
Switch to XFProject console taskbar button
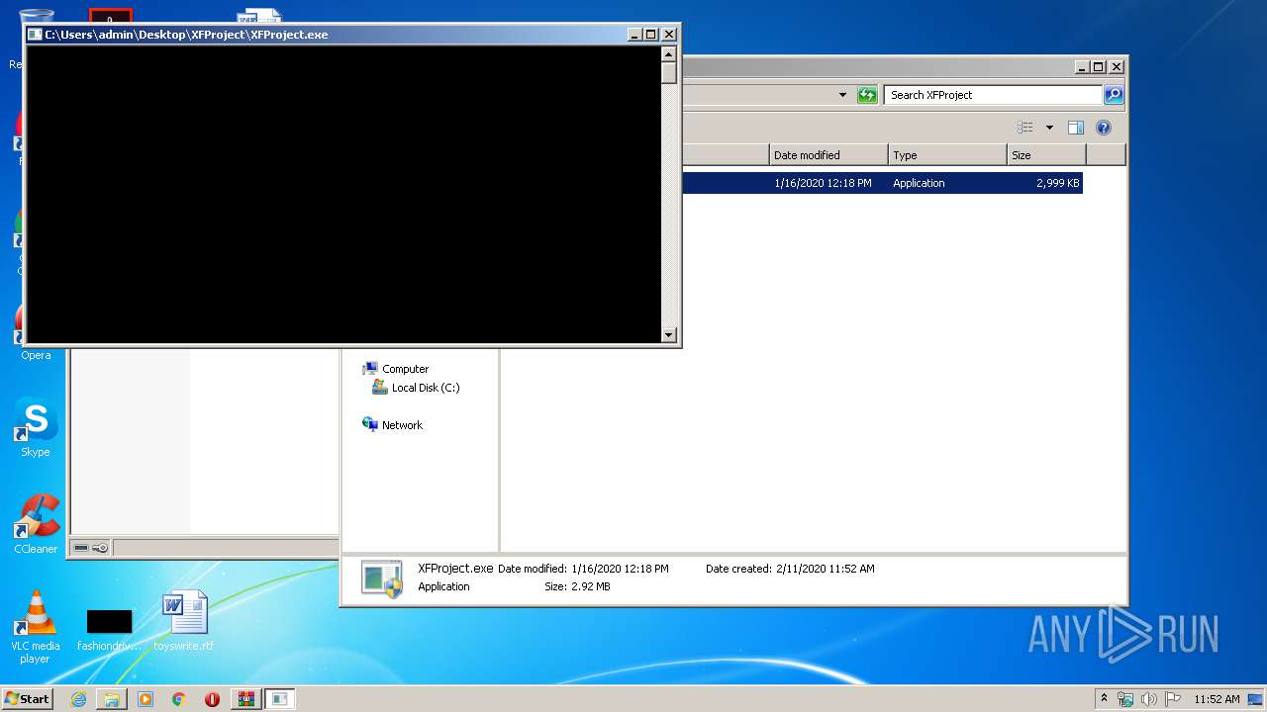pos(280,699)
